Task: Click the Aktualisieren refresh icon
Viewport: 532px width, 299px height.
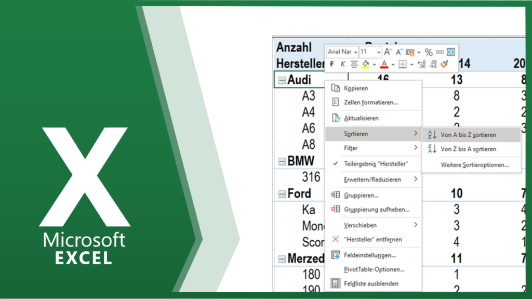Action: point(336,118)
